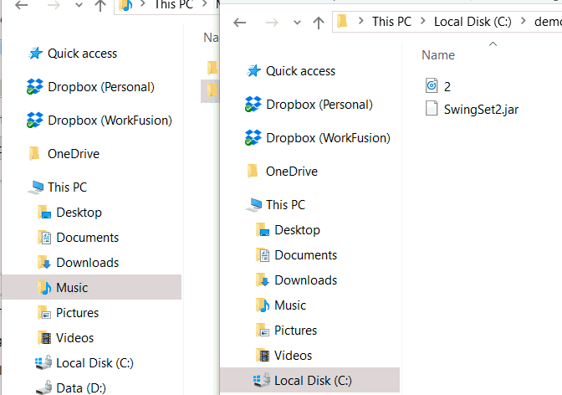562x395 pixels.
Task: Open Data (D:) in background window sidebar
Action: coord(81,387)
